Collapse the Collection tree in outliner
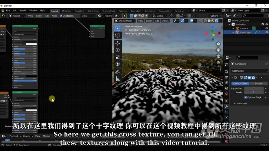This screenshot has height=151, width=269. (x=229, y=25)
